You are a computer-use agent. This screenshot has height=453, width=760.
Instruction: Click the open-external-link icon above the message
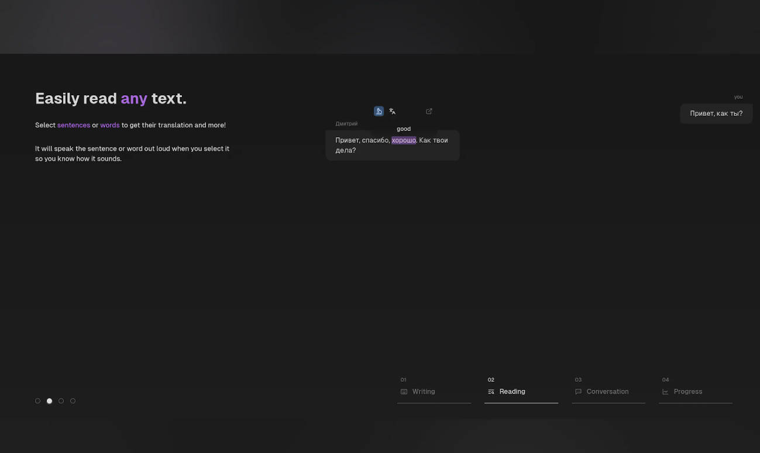tap(429, 111)
